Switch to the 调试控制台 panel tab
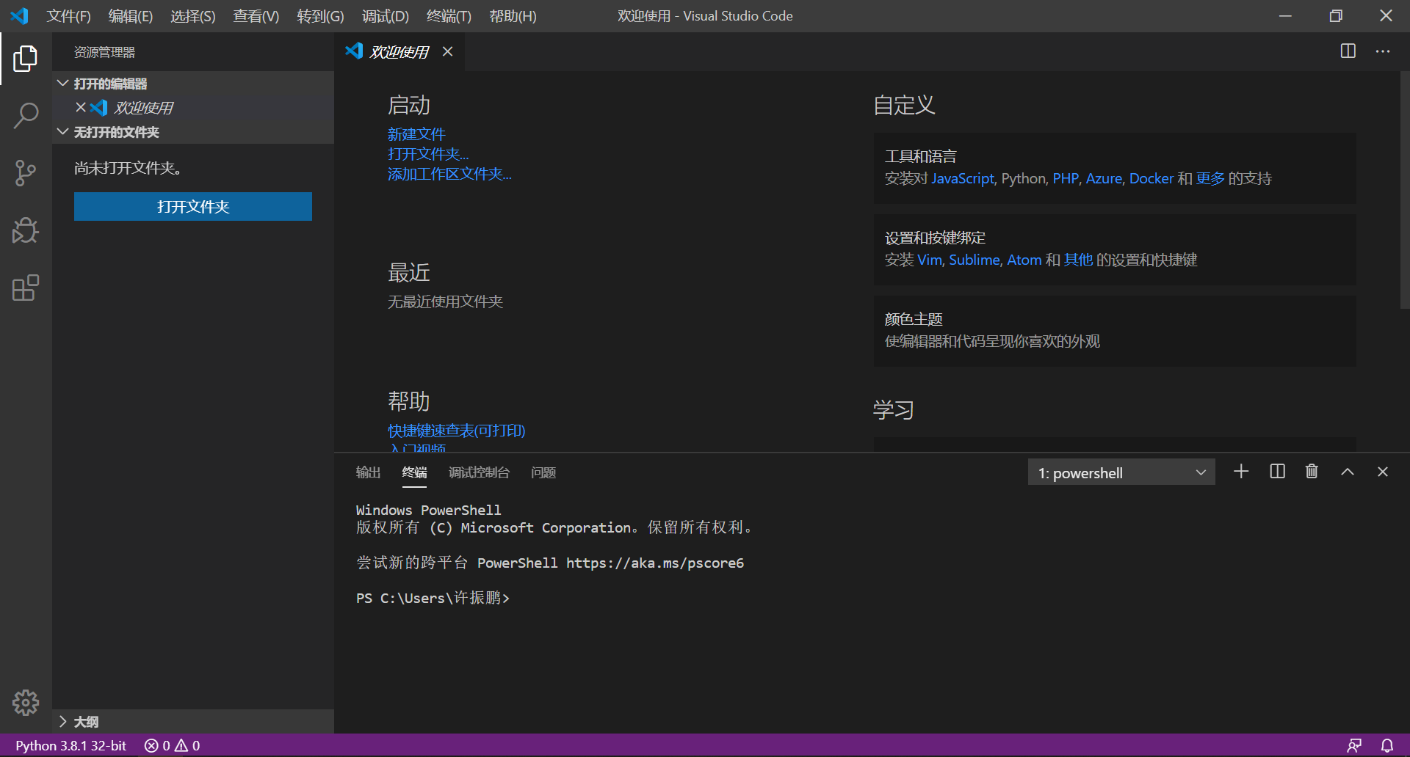The width and height of the screenshot is (1410, 757). (479, 472)
